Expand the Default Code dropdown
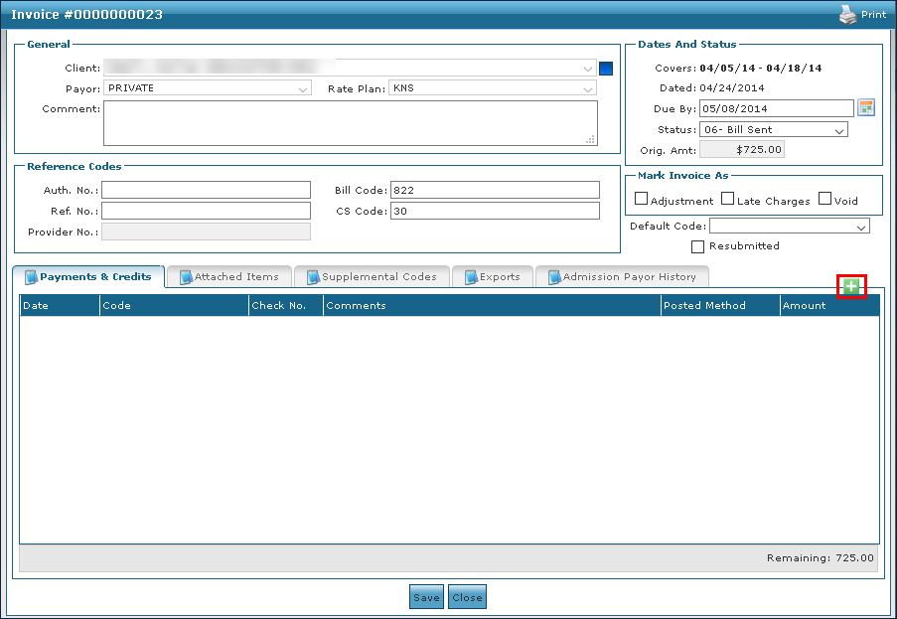This screenshot has height=619, width=897. (x=860, y=227)
